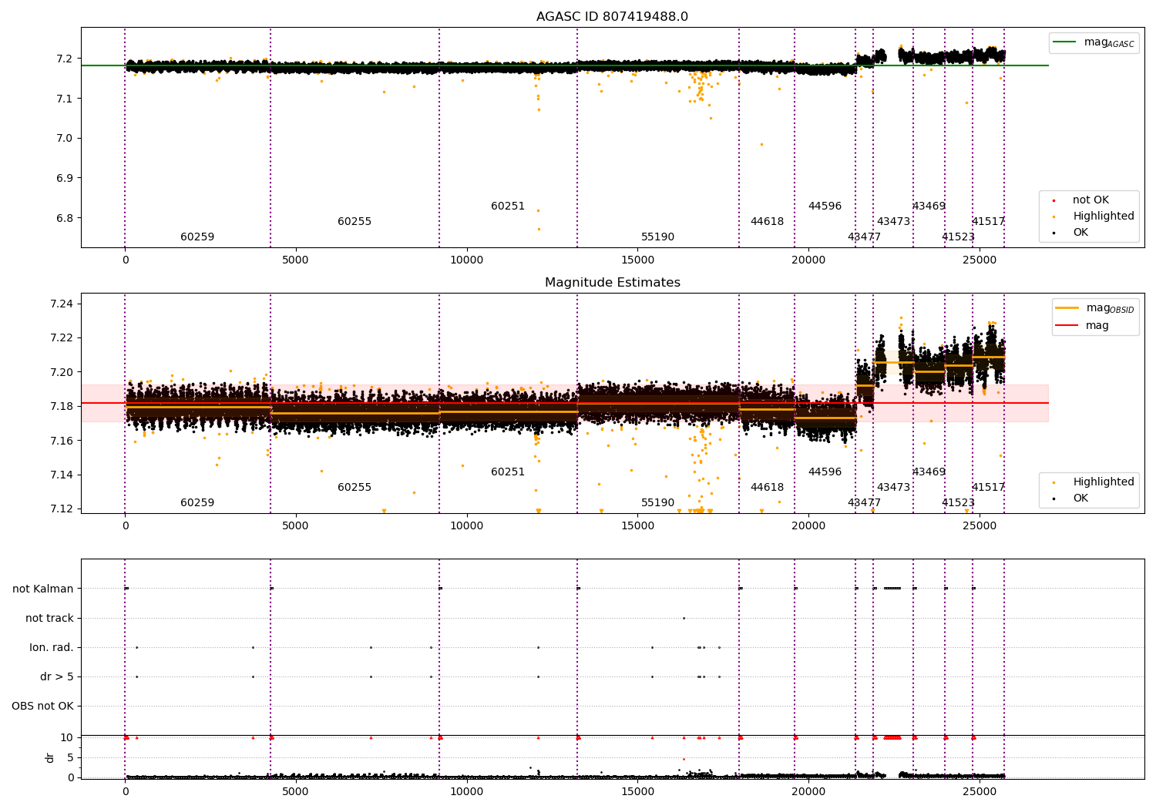Click the 'Highlighted' legend entry in Magnitude Estimates
The width and height of the screenshot is (1156, 809).
click(1103, 482)
